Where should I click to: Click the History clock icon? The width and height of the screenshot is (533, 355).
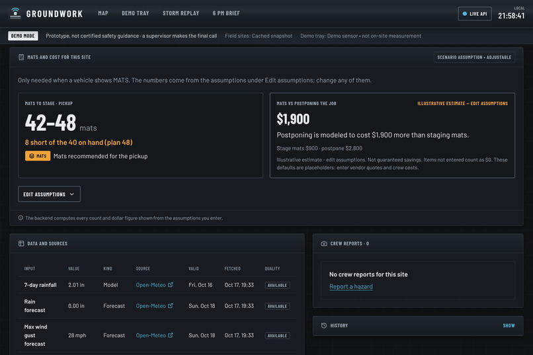pos(324,325)
